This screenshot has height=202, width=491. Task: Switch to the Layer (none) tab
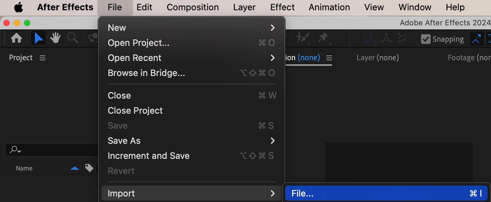(x=378, y=58)
